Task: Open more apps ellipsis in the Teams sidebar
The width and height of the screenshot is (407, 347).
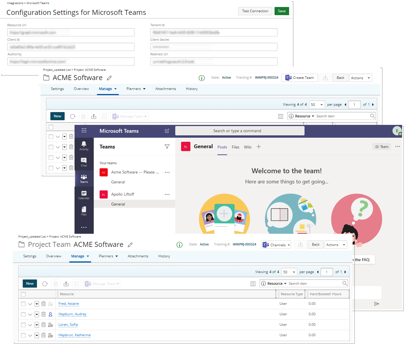Action: click(84, 227)
